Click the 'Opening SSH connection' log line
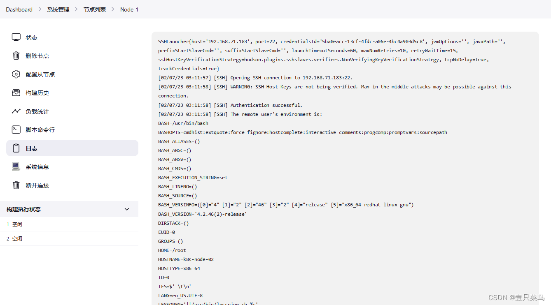Viewport: 551px width, 305px height. coord(255,78)
